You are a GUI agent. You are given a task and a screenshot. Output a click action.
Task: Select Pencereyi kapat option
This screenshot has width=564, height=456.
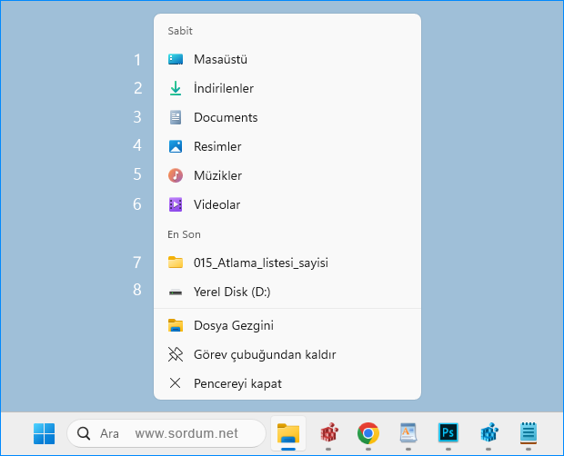287,383
